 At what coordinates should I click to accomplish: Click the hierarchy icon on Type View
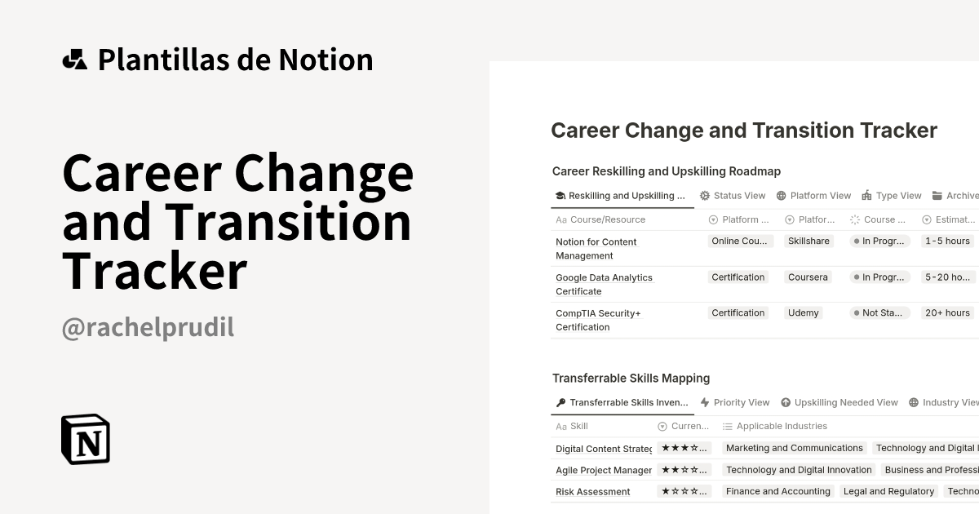point(866,196)
